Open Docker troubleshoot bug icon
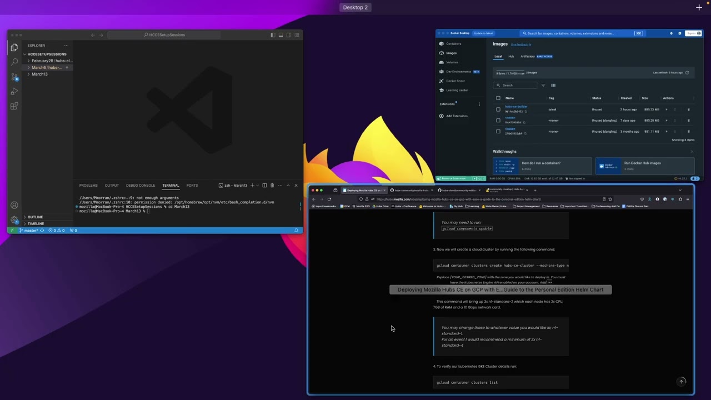Image resolution: width=711 pixels, height=400 pixels. coord(672,33)
